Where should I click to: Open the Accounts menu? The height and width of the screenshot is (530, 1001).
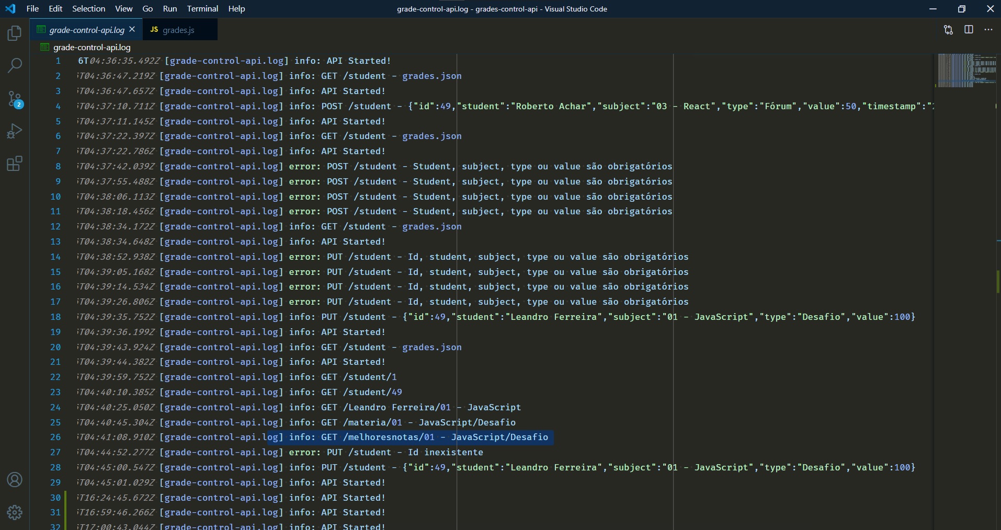pos(14,479)
